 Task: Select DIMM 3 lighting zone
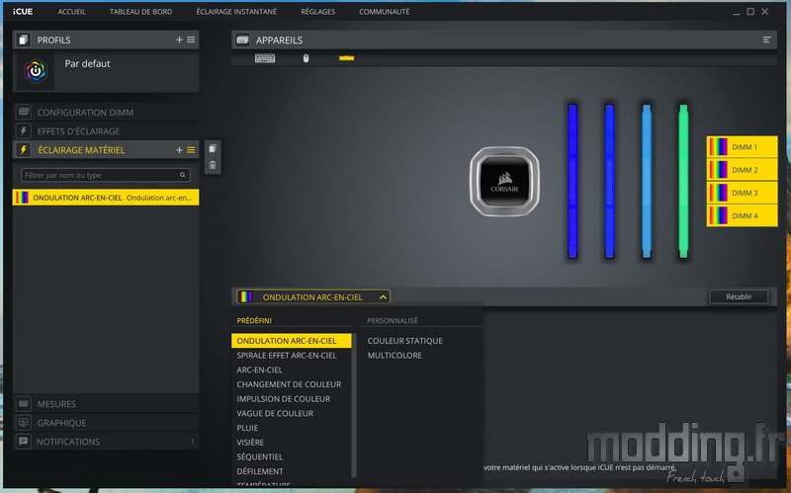[x=742, y=193]
